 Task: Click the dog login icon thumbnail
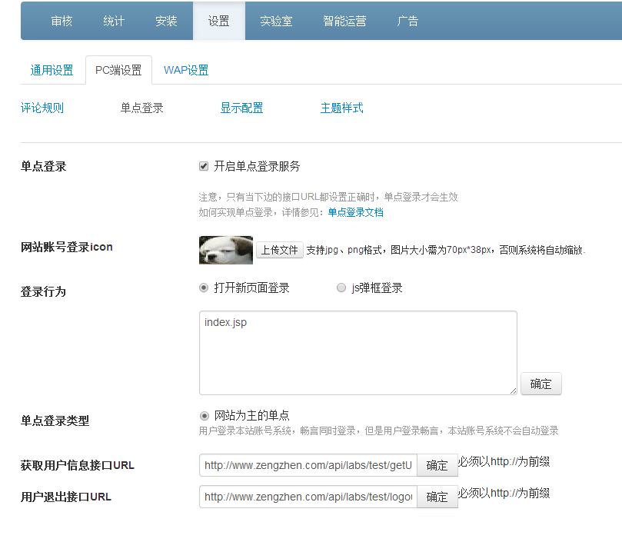[x=226, y=250]
